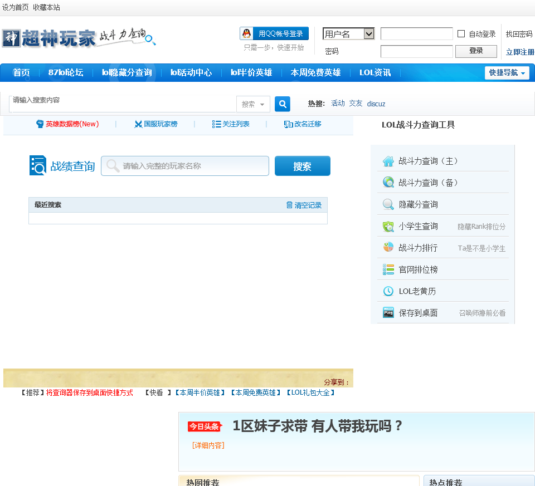Enable the 自动登录 checkbox
This screenshot has width=535, height=486.
click(461, 34)
